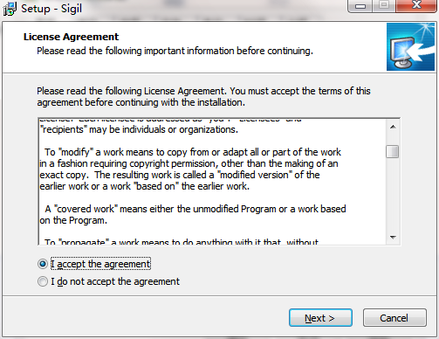Image resolution: width=439 pixels, height=339 pixels.
Task: Click Next to continue installation
Action: [320, 318]
